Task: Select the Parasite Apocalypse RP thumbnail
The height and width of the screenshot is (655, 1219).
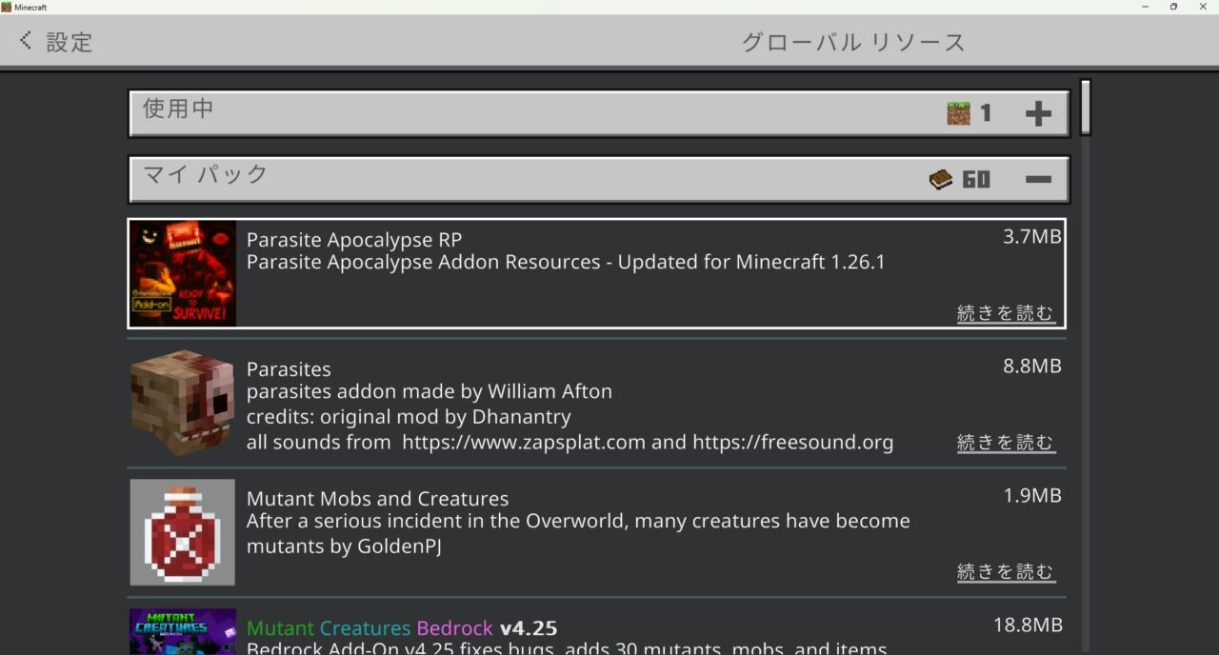Action: (183, 273)
